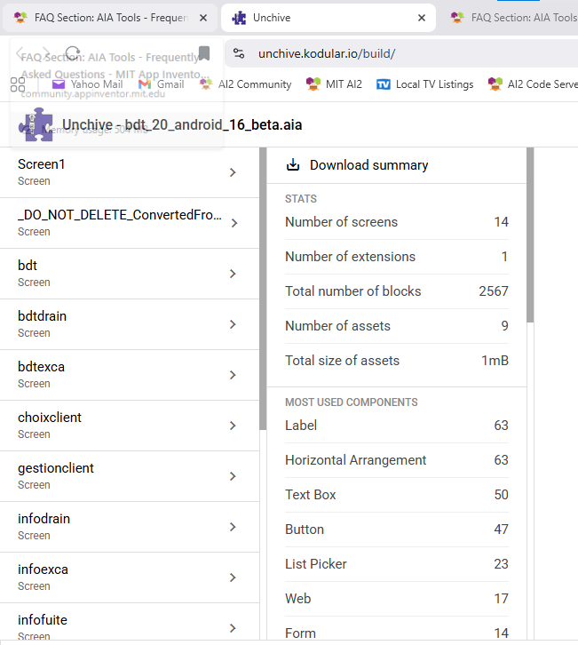The image size is (578, 645).
Task: Click the reload page icon
Action: pos(74,53)
